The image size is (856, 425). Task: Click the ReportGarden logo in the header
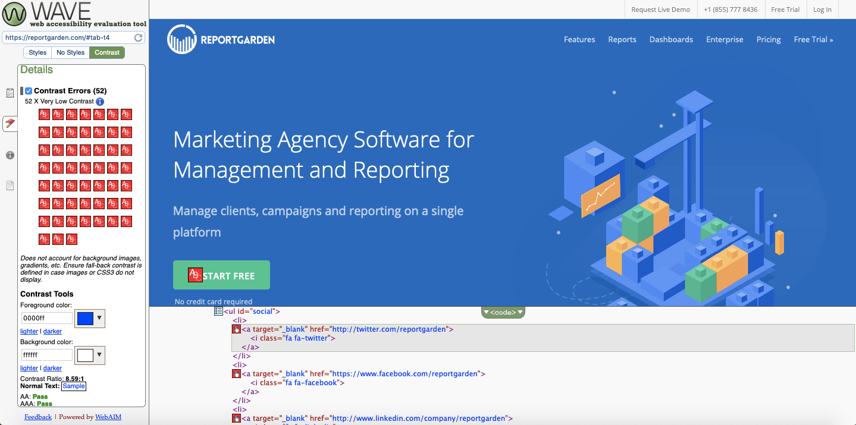[x=221, y=40]
